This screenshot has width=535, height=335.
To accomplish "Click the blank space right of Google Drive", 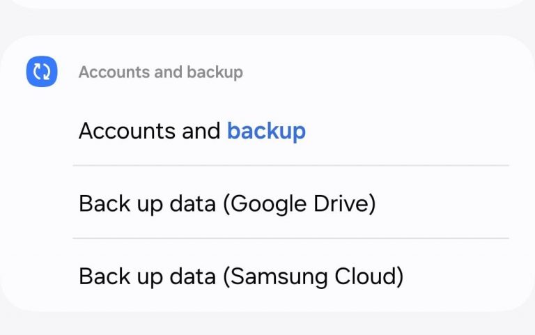I will (x=446, y=204).
